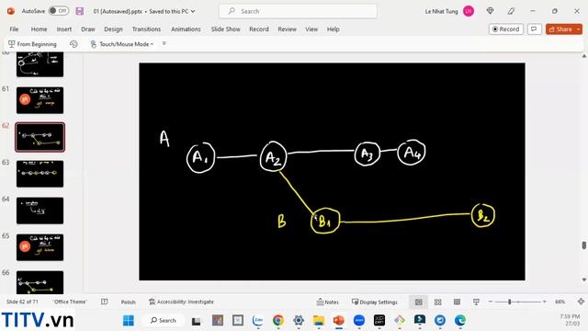Click the Record button near Share
Screen dimensions: 588x331
506,29
